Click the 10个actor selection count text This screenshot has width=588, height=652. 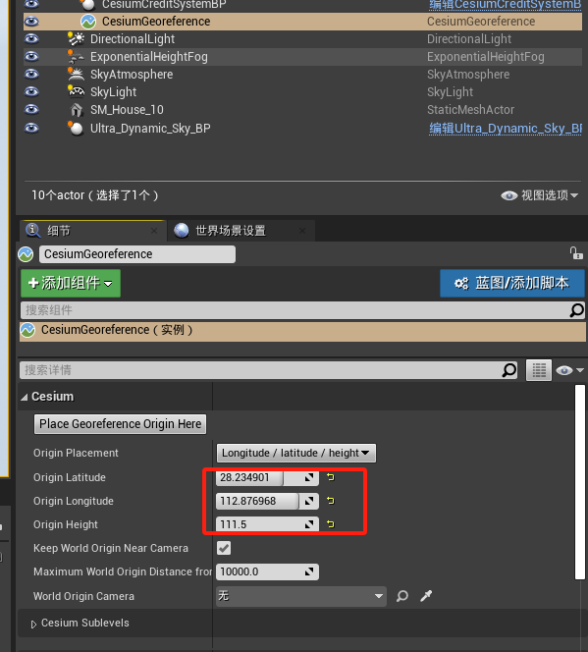click(x=95, y=195)
